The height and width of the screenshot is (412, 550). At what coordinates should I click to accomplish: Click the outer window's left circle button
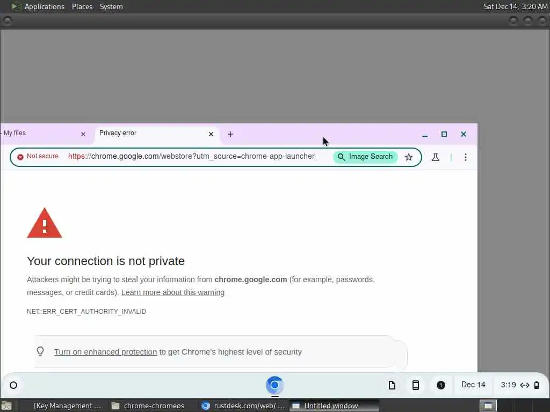(7, 21)
